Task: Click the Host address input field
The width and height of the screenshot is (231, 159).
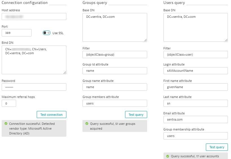Action: (34, 16)
